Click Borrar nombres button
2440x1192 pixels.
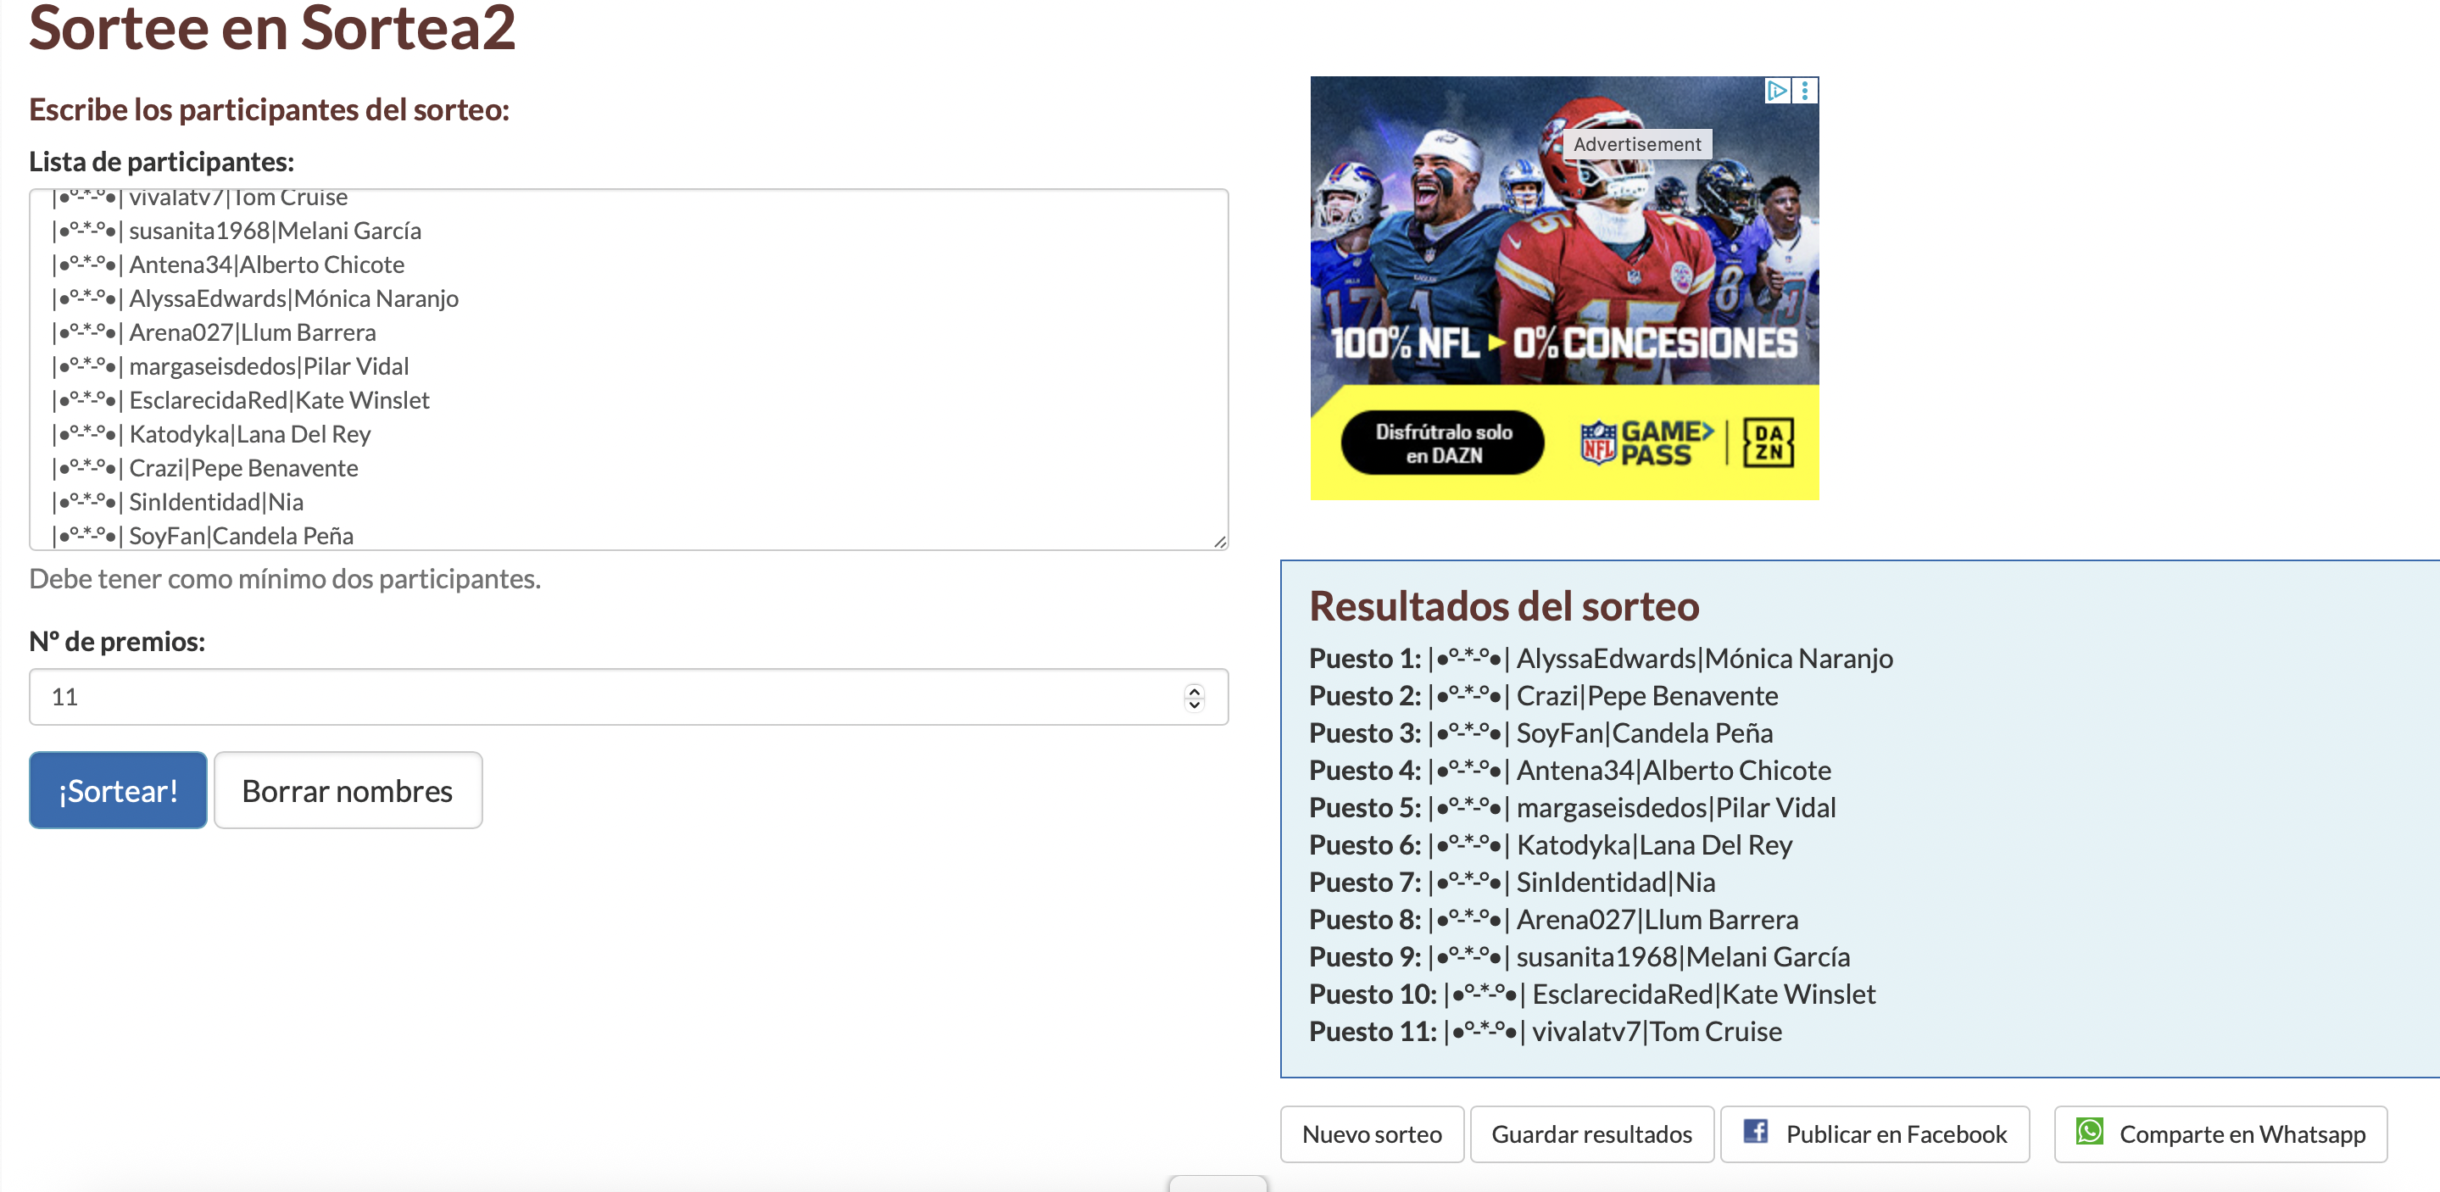348,790
